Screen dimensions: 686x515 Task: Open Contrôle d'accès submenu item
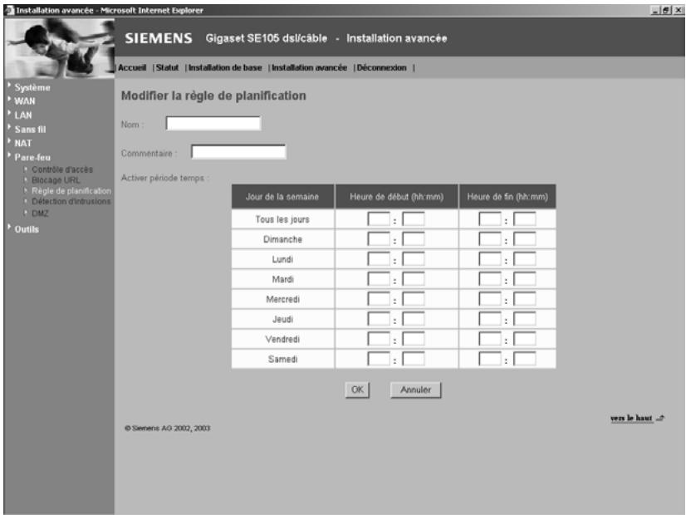pyautogui.click(x=62, y=169)
